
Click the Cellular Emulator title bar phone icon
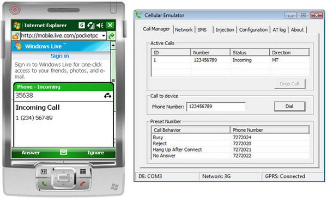tap(139, 15)
